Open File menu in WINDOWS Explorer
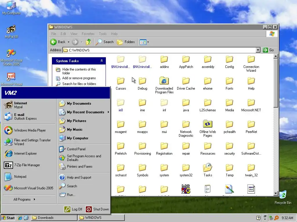297x222 pixels. pos(54,34)
